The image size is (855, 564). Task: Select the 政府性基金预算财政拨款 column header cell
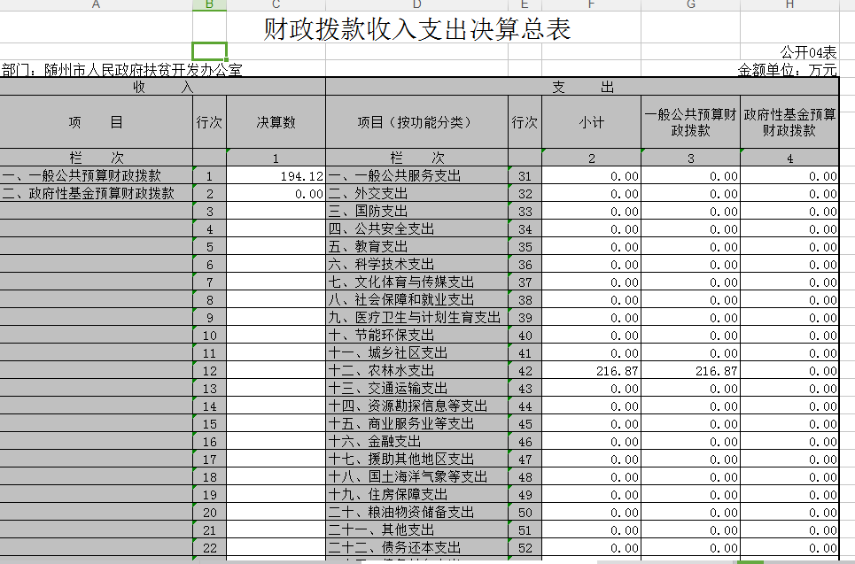tap(789, 123)
